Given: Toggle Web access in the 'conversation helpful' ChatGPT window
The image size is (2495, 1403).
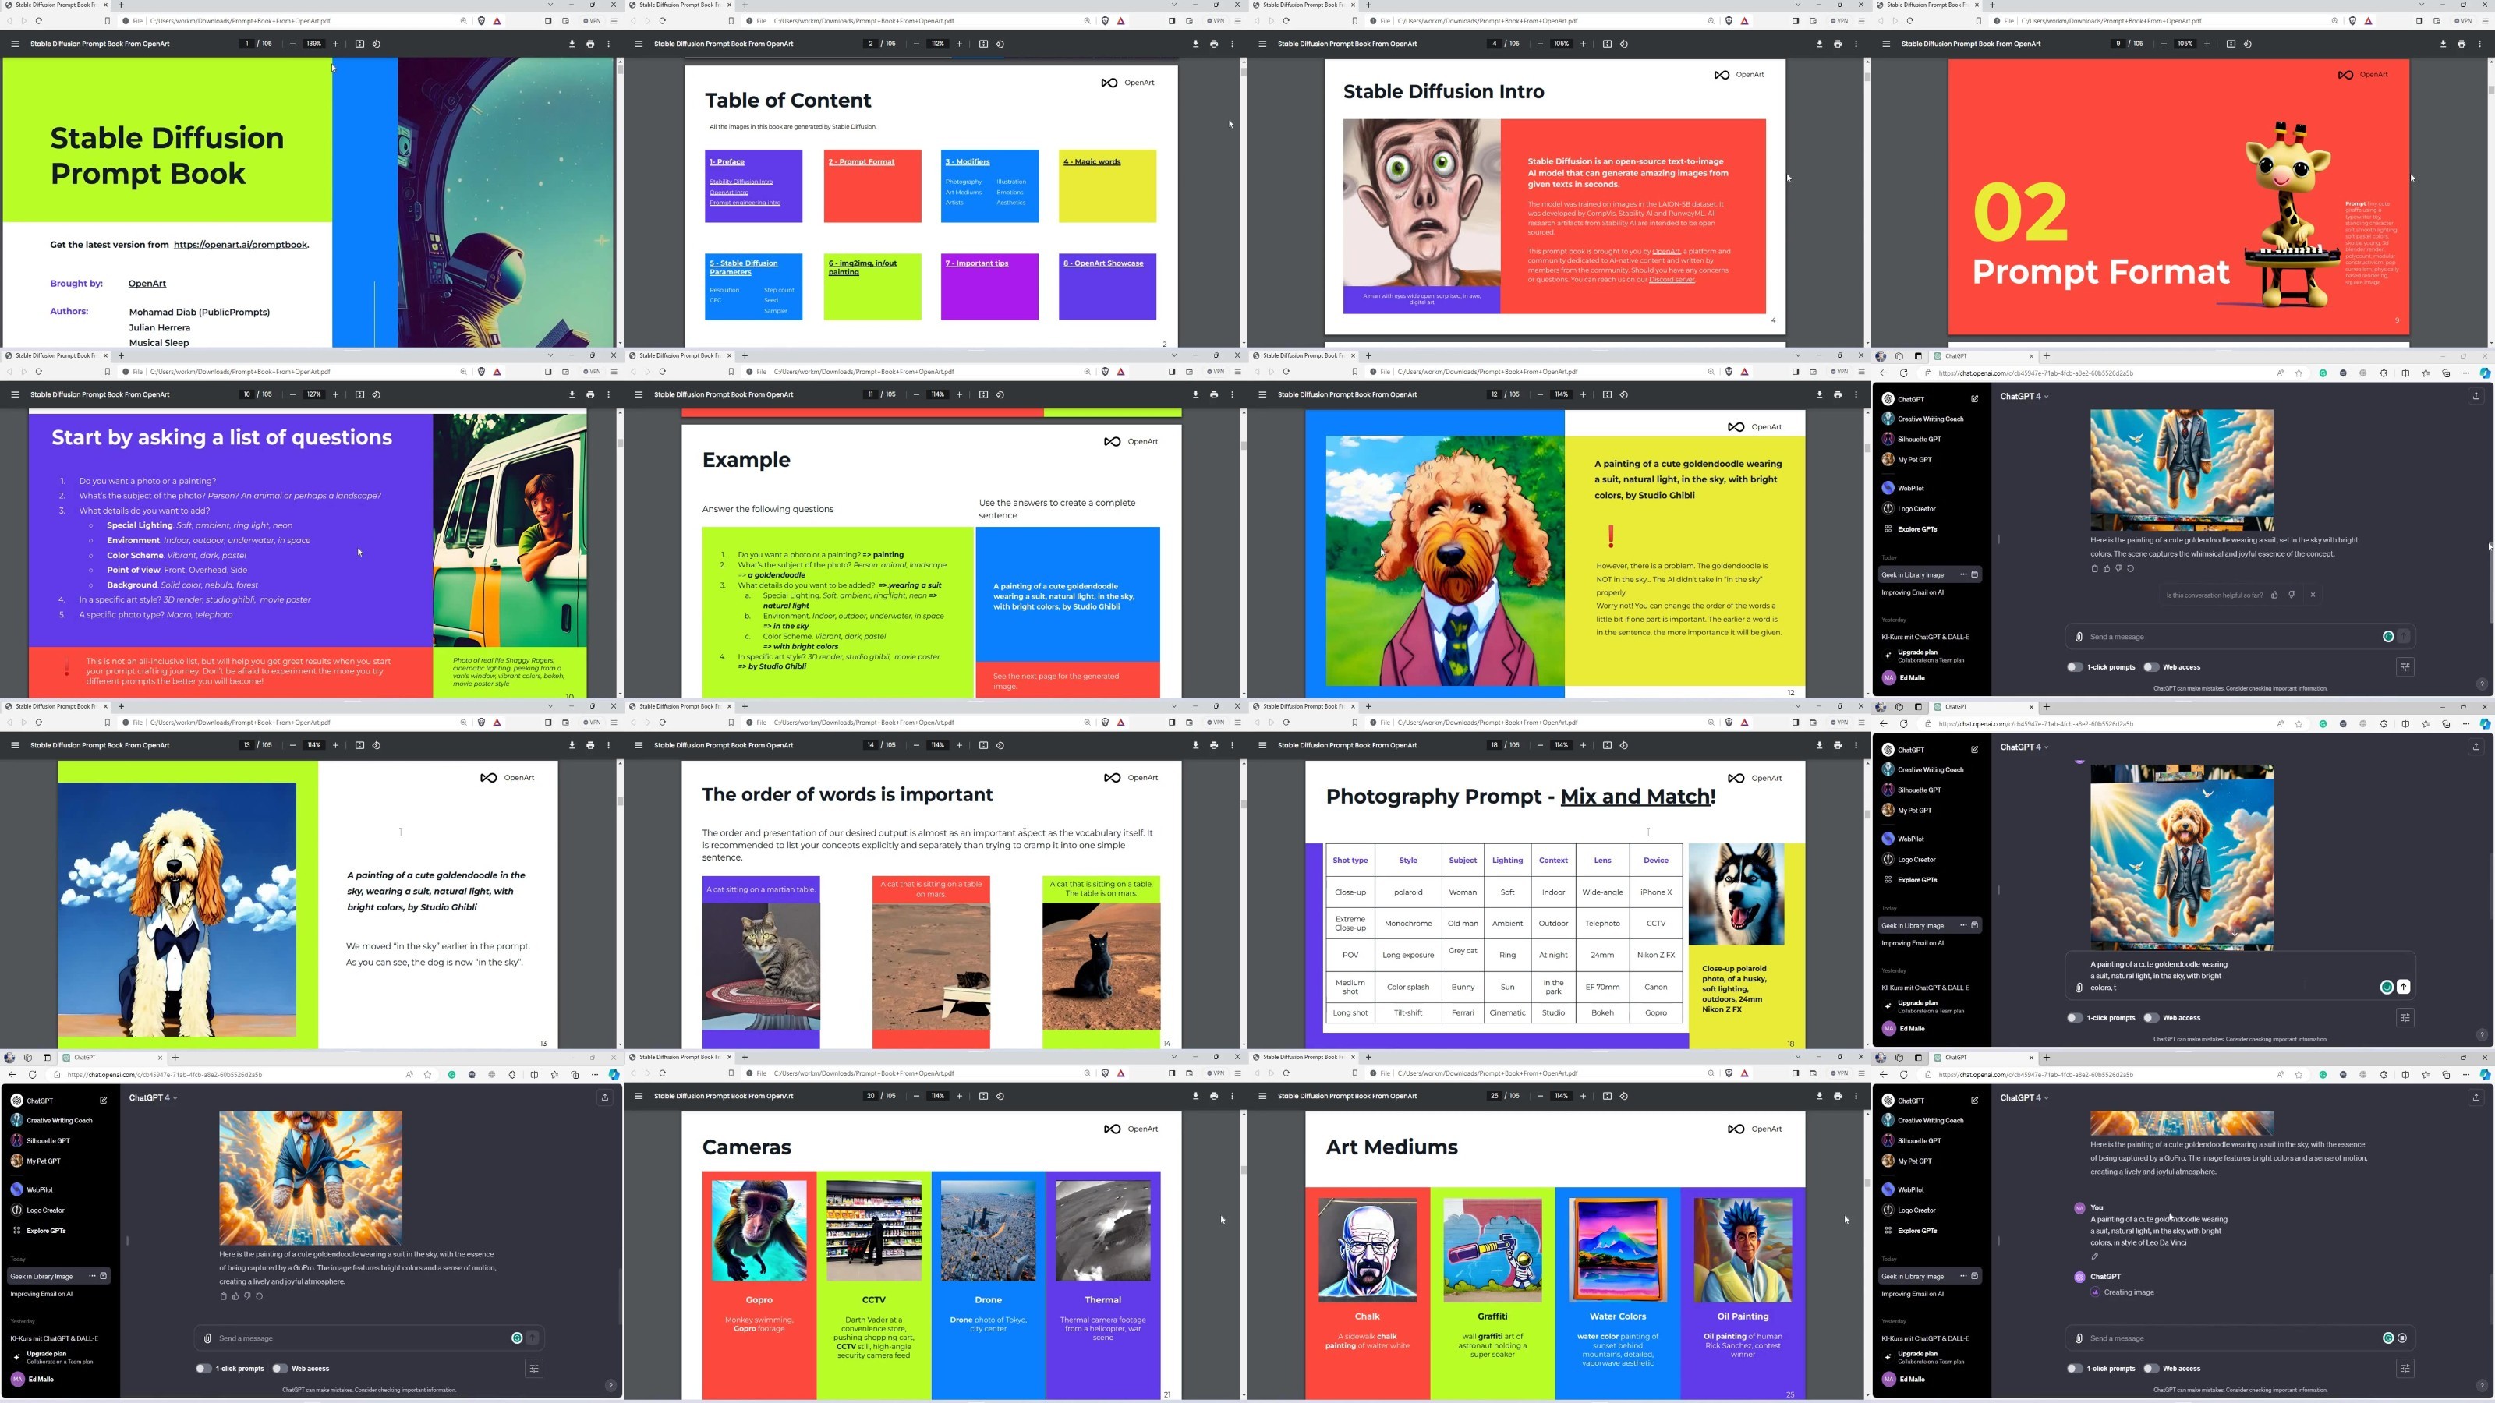Looking at the screenshot, I should tap(2150, 667).
